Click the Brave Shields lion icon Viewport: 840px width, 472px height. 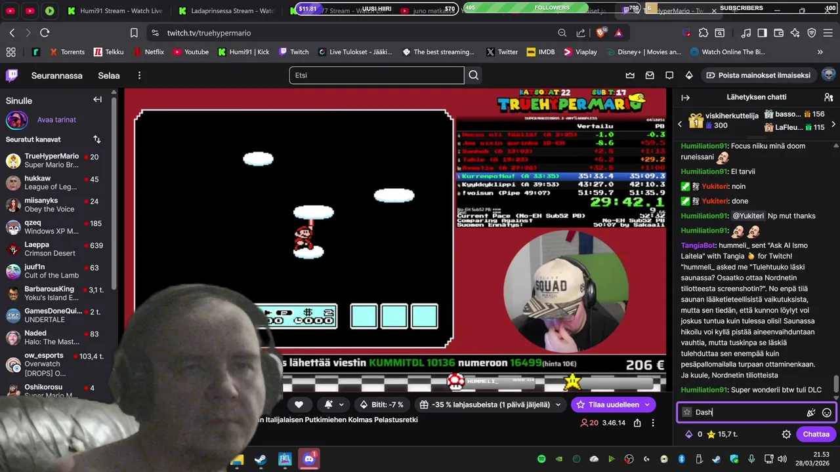click(x=600, y=33)
